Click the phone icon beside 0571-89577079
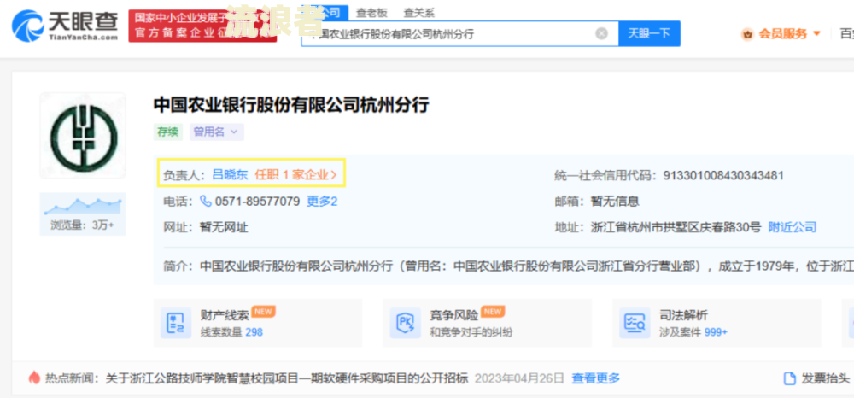 [x=206, y=202]
